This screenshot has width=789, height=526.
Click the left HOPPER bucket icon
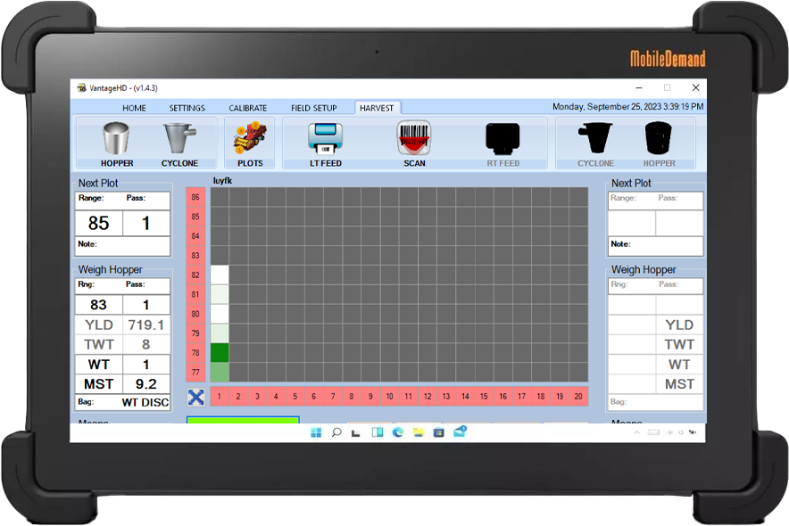pos(117,140)
